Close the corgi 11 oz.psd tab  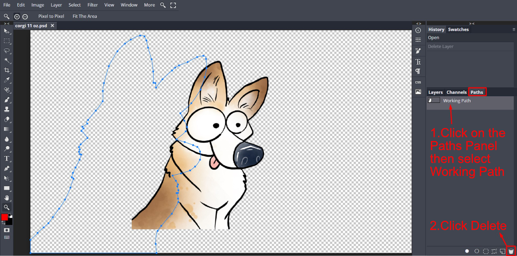(x=52, y=26)
